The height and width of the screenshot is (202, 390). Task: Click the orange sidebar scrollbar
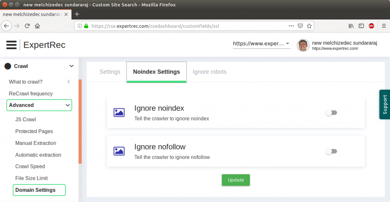tap(80, 122)
